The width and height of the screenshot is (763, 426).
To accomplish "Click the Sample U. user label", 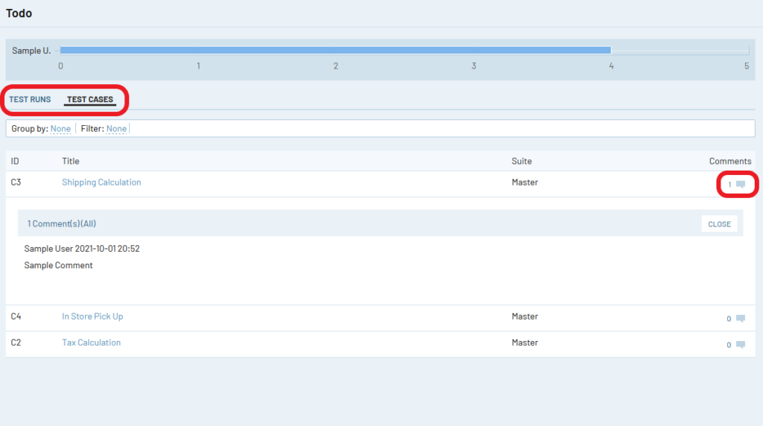I will coord(31,51).
